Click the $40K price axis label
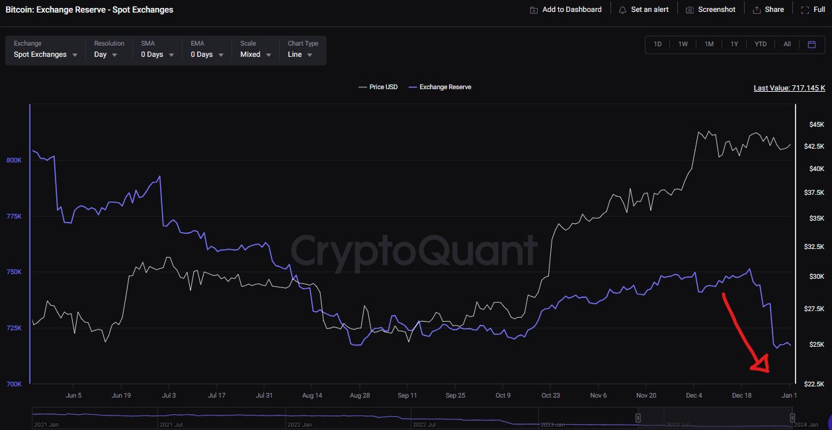 816,169
